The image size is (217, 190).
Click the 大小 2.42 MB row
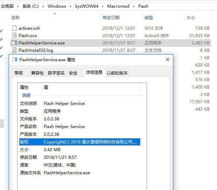pyautogui.click(x=80, y=150)
